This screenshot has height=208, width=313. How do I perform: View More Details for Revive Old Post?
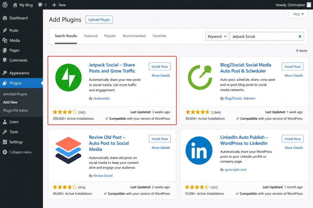pos(161,148)
